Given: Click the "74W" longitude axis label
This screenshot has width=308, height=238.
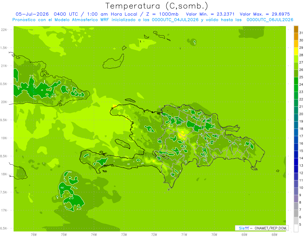Looking at the screenshot, I should [94, 235].
